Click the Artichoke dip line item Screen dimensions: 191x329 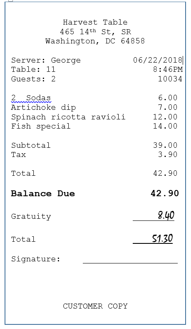click(x=44, y=107)
